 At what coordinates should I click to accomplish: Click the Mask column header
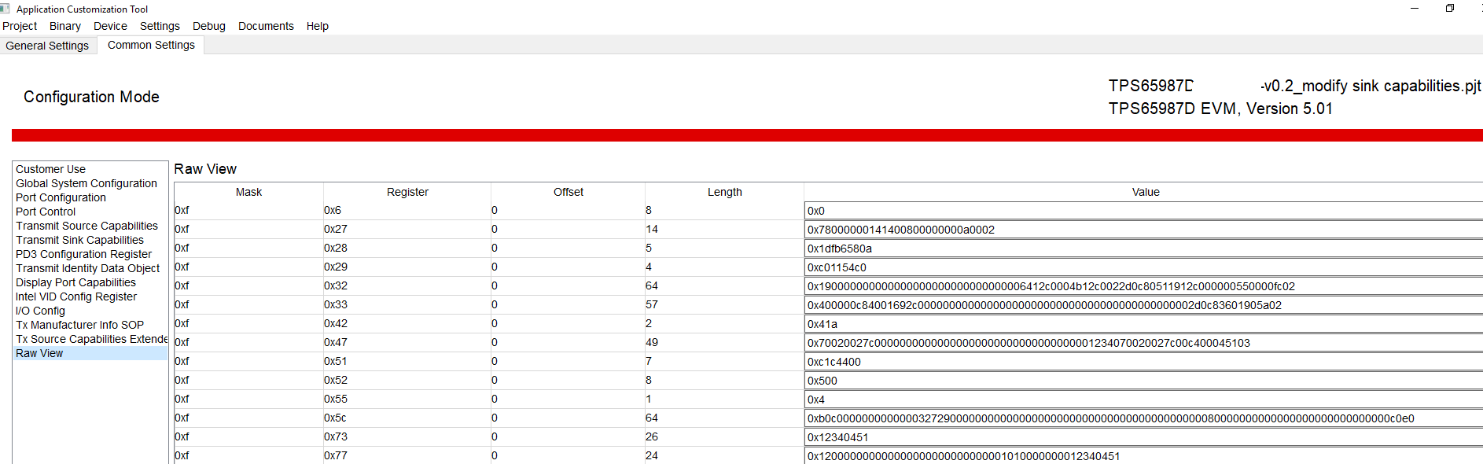tap(248, 192)
